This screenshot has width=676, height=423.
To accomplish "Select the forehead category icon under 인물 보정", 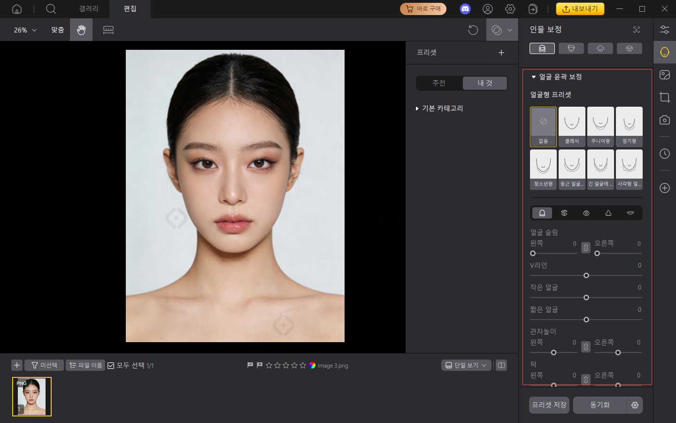I will tap(571, 48).
